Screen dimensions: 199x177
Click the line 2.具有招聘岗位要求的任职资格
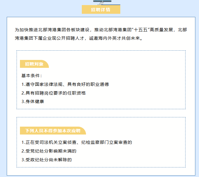point(53,93)
